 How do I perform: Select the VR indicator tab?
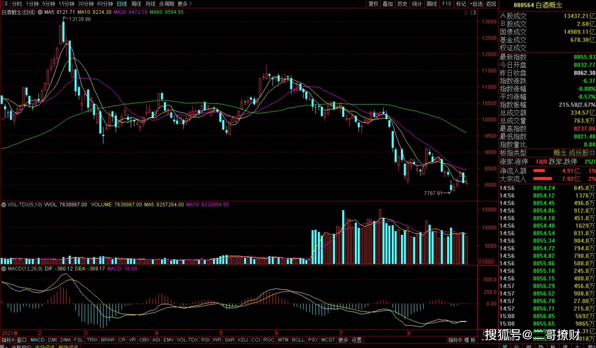(132, 340)
